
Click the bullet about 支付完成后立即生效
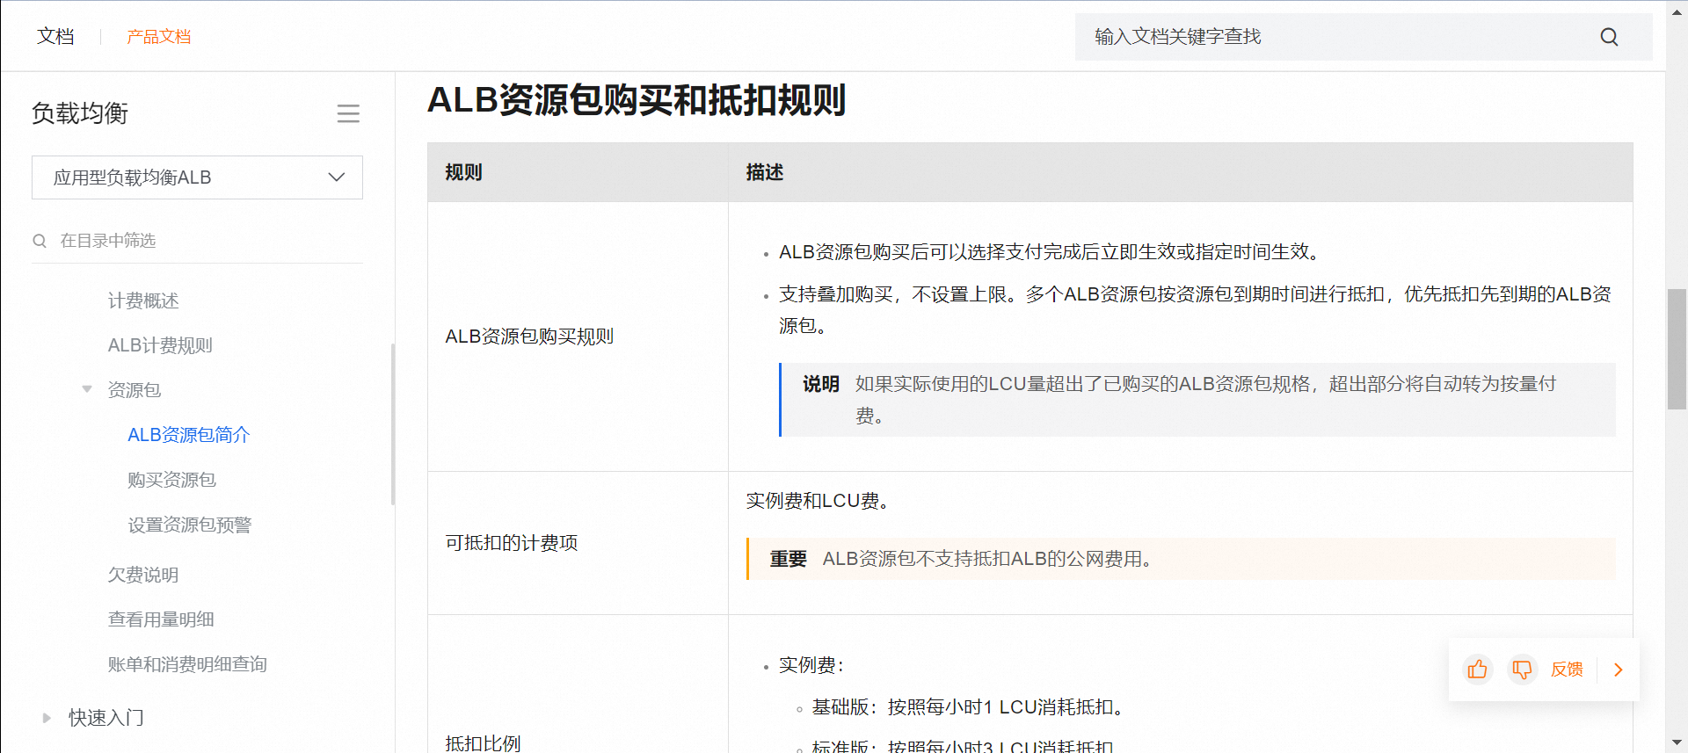[1050, 252]
